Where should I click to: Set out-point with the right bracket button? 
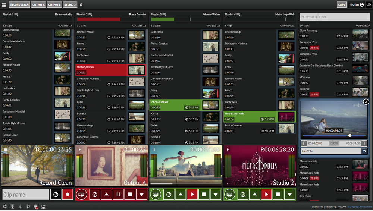[x=363, y=143]
